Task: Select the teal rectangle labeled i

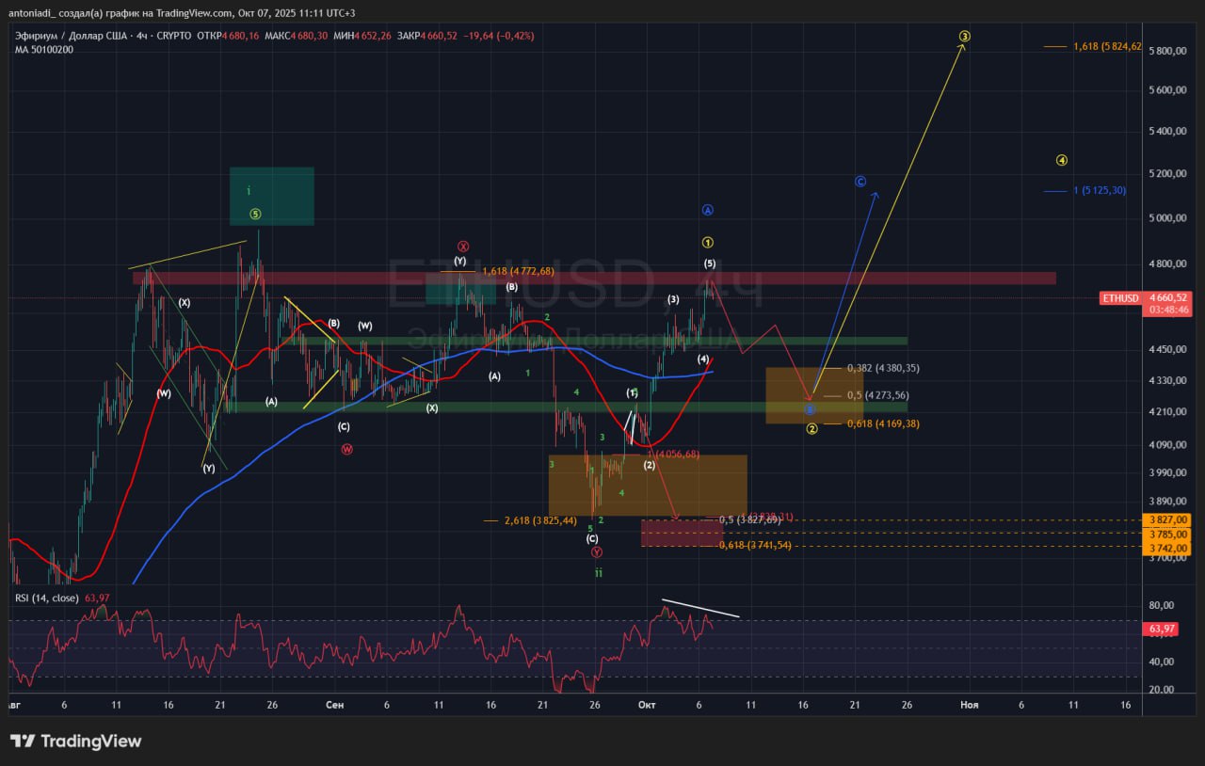Action: tap(272, 196)
